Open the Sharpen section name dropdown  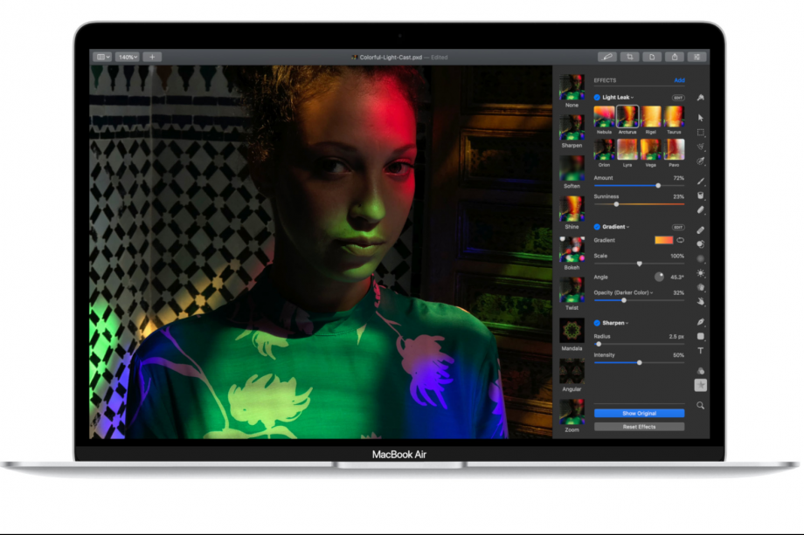(615, 323)
